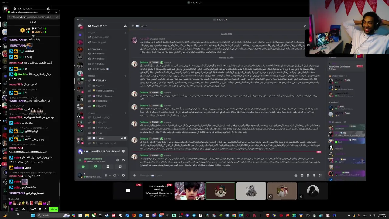389x219 pixels.
Task: Click shii1oh username in Kick chat
Action: [19, 168]
